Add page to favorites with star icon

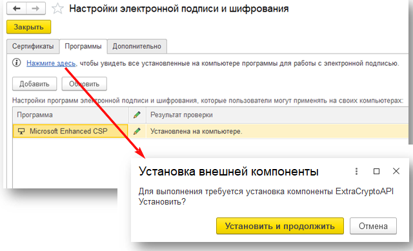click(x=57, y=8)
